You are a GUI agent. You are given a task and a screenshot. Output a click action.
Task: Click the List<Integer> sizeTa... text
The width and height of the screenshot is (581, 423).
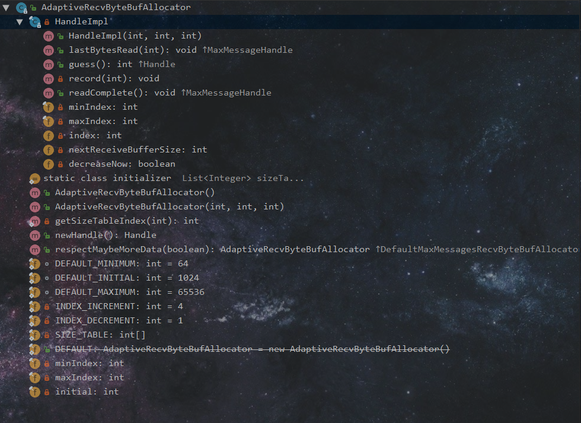[243, 179]
